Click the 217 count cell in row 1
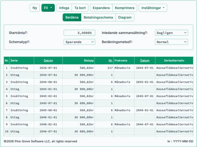Screen dimensions: 197x147 tap(104, 68)
